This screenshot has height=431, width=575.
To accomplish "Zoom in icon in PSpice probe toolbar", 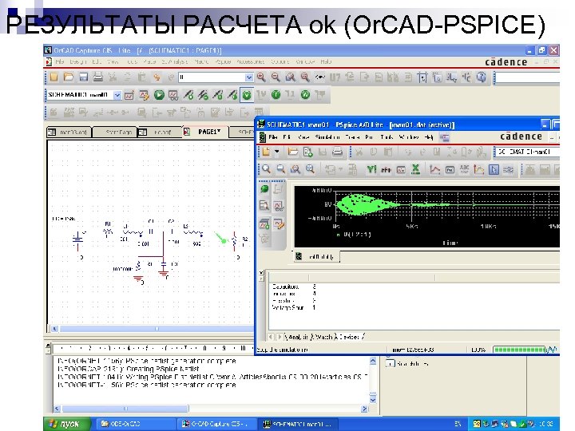I will pos(266,169).
